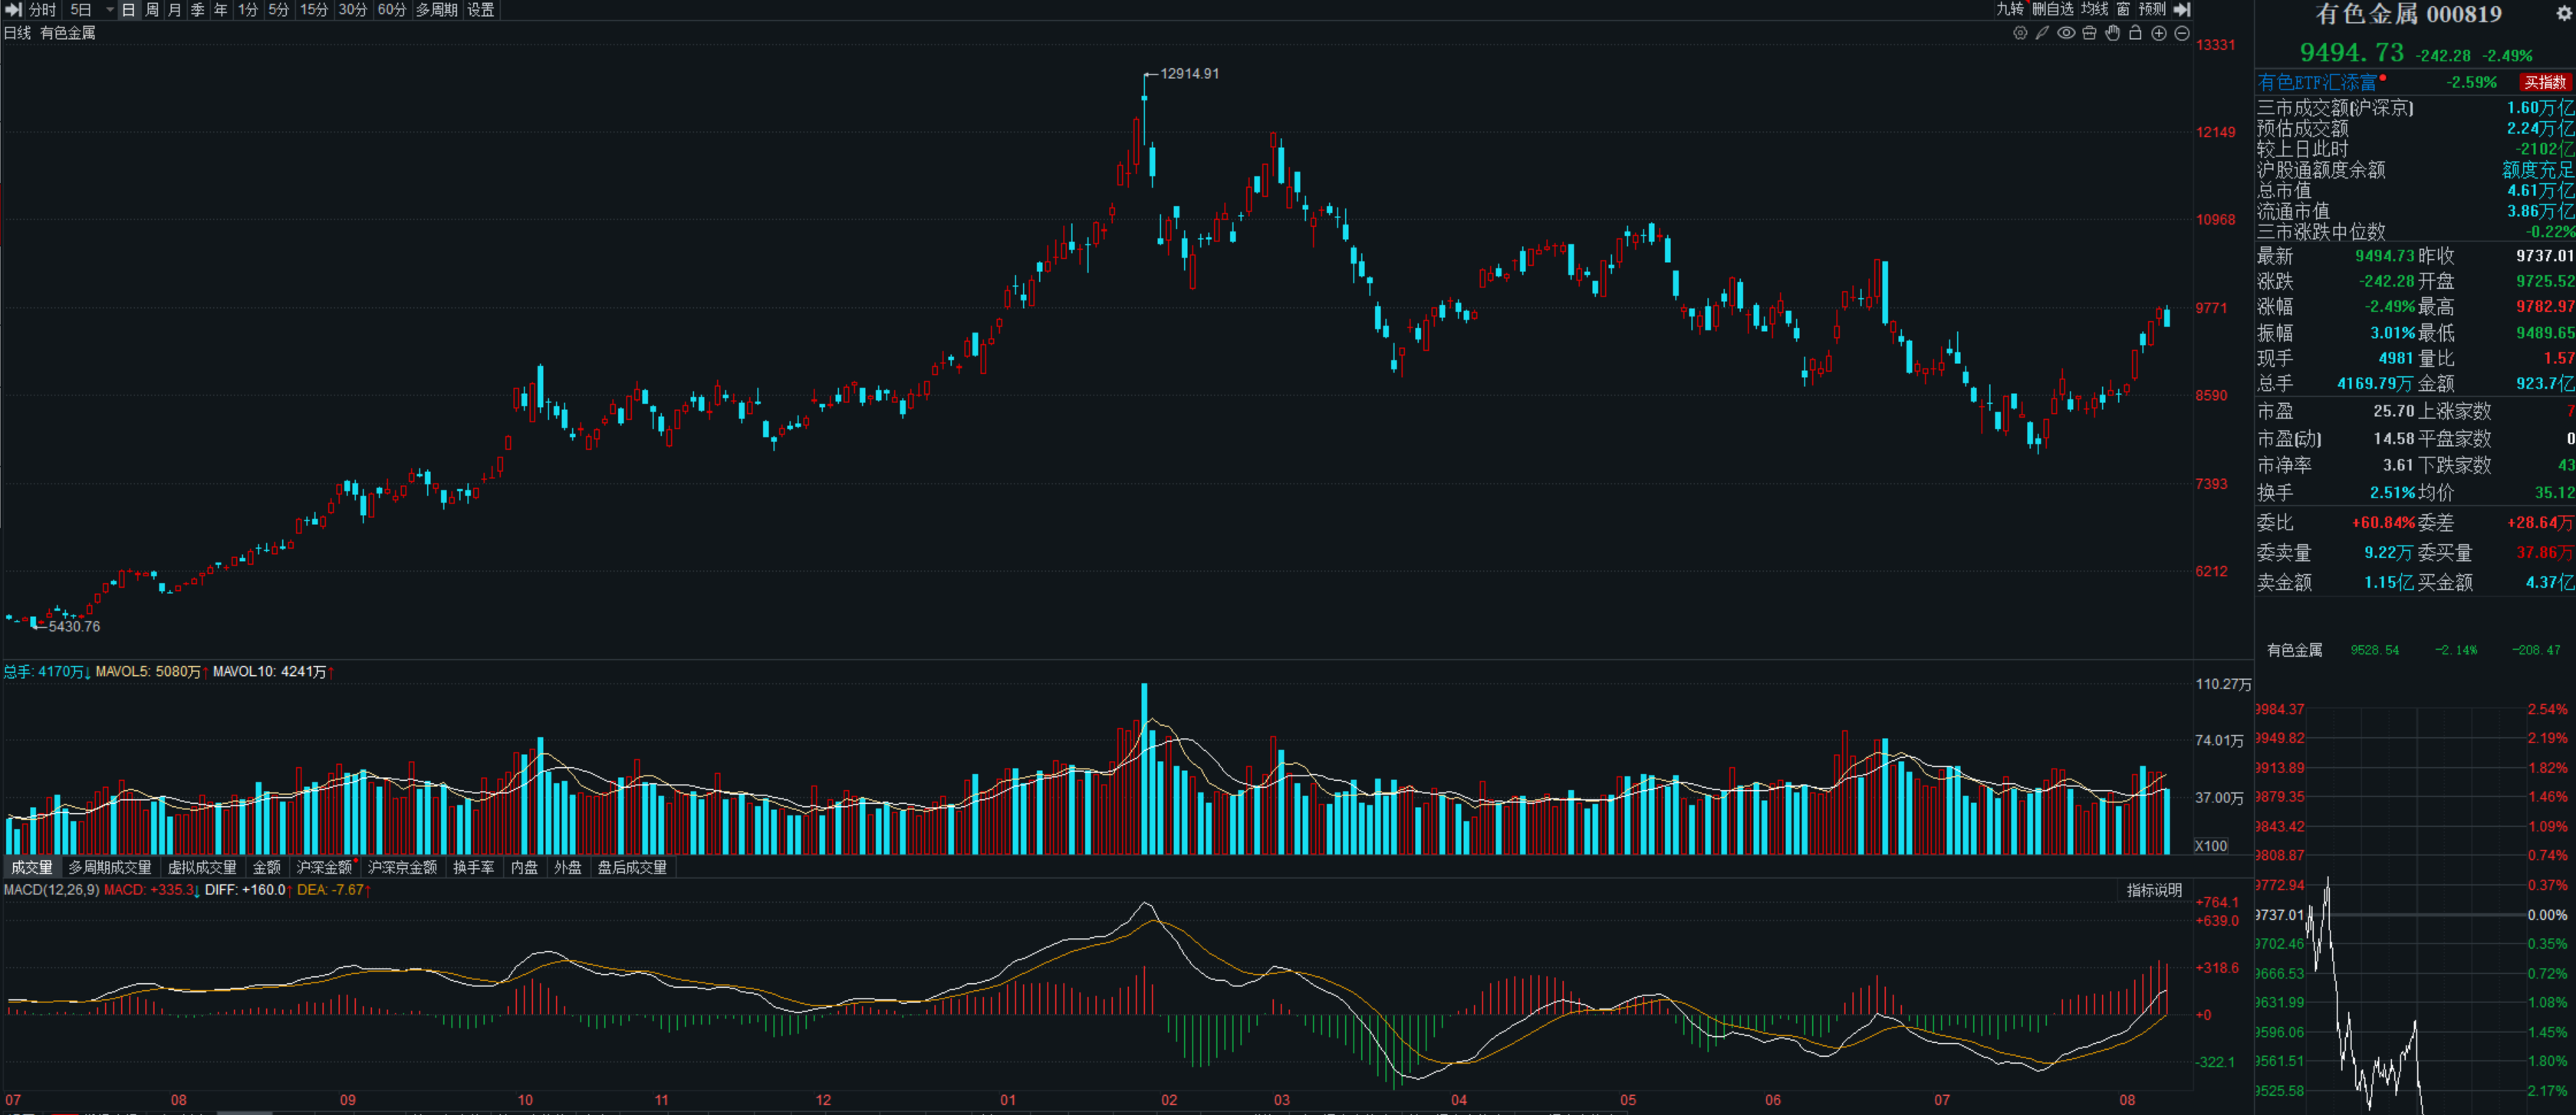Click the 02 month marker on timeline
Viewport: 2576px width, 1115px height.
tap(1169, 1100)
